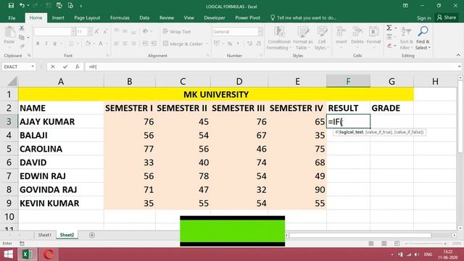Add a new sheet with the plus icon

92,235
